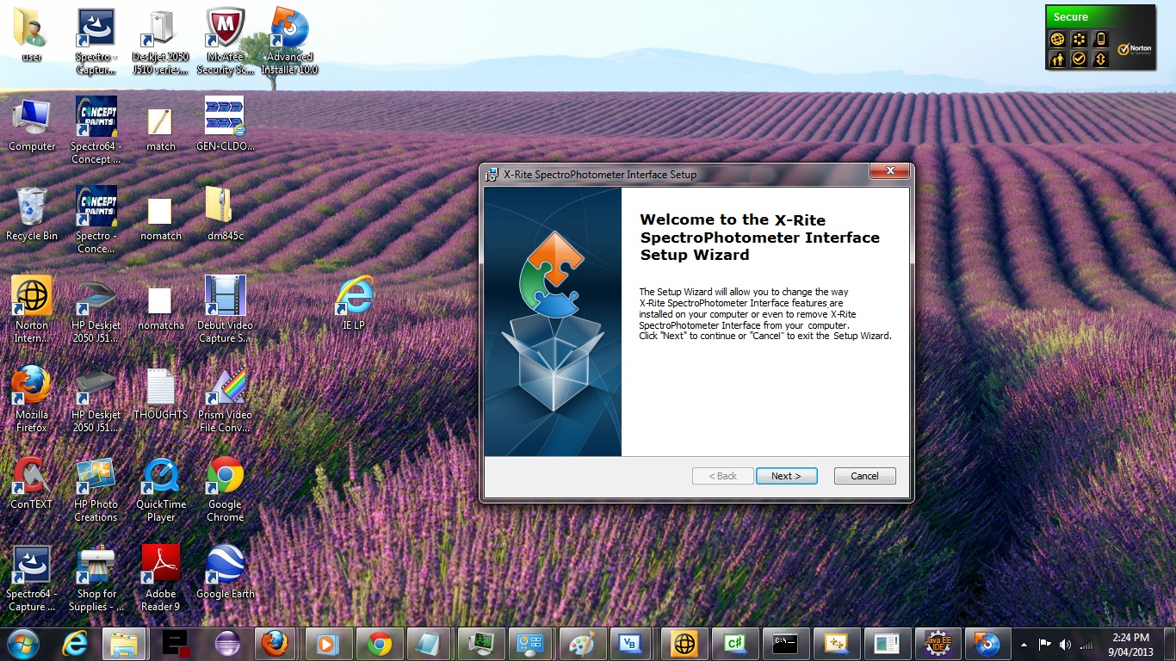Select QuickTime Player desktop shortcut
The image size is (1176, 661).
[160, 488]
